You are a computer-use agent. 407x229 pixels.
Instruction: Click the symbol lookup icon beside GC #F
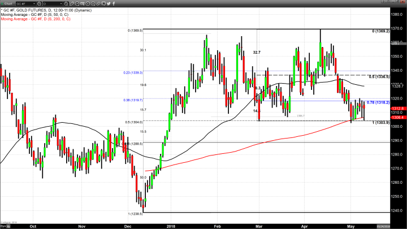click(x=39, y=3)
